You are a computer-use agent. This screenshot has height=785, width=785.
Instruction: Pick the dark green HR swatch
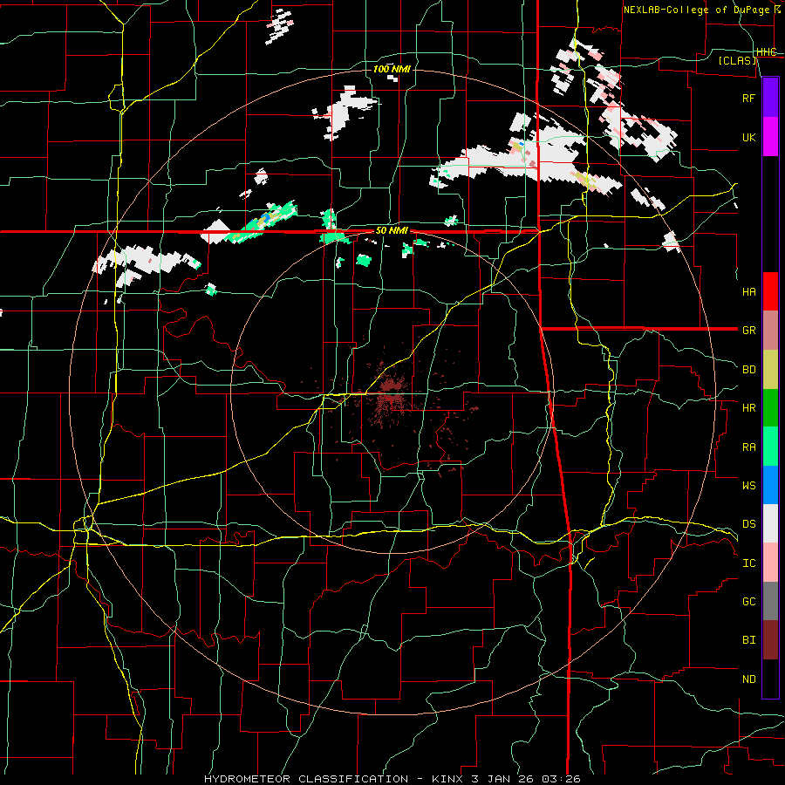click(770, 408)
